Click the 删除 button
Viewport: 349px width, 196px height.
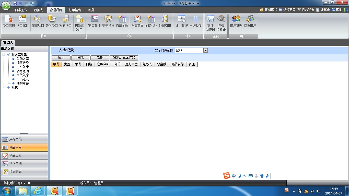[80, 58]
